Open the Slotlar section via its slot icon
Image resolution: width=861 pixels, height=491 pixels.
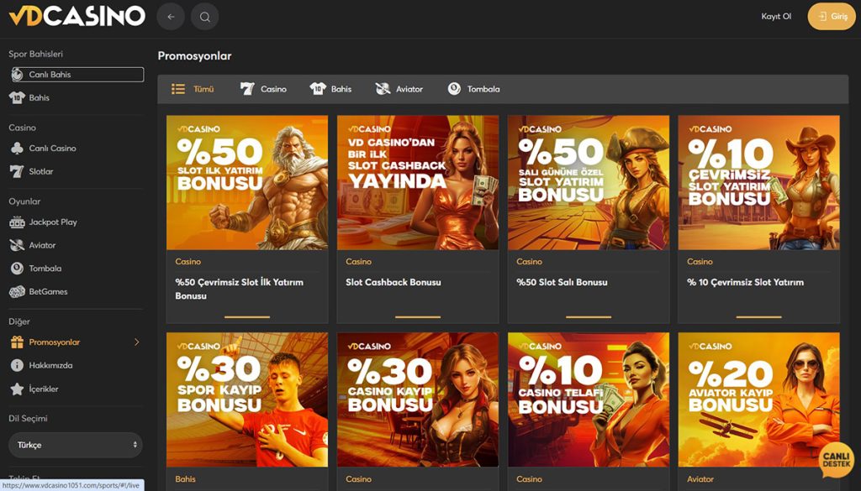(18, 171)
